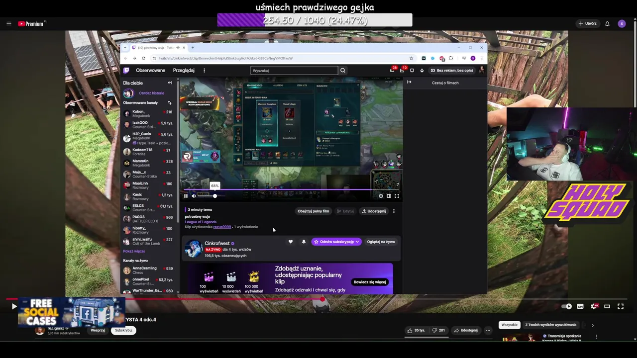Screen dimensions: 637x358
Task: Open ESLCS channel in sidebar
Action: [x=148, y=207]
